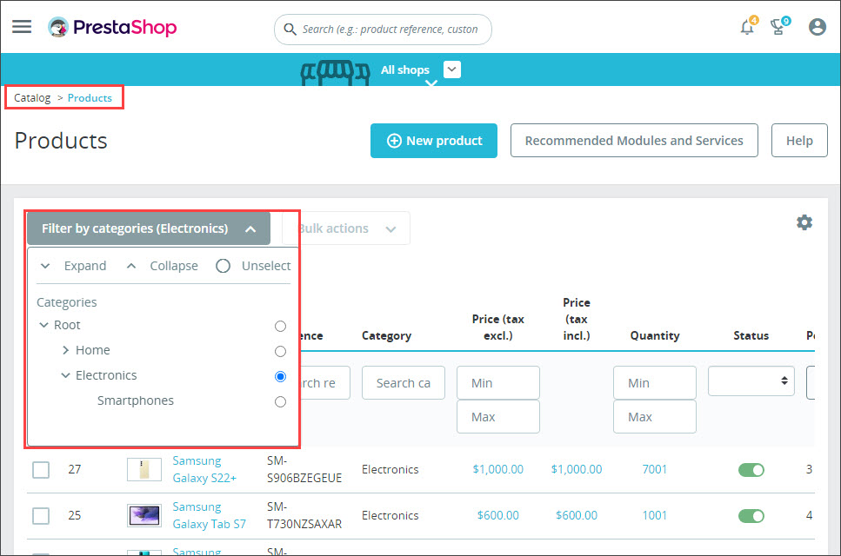This screenshot has height=556, width=841.
Task: Click the All shops label
Action: pyautogui.click(x=405, y=69)
